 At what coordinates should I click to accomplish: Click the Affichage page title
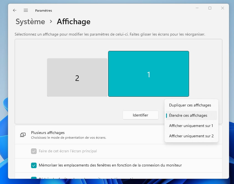tap(73, 22)
